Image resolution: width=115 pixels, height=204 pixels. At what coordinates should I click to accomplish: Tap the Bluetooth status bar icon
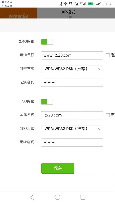click(61, 4)
